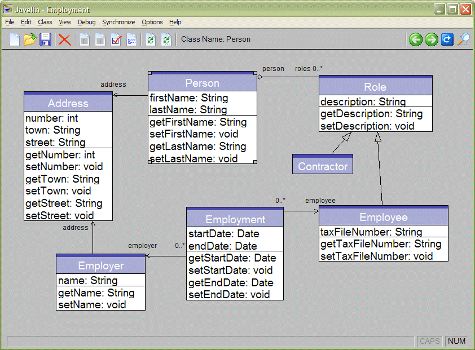The width and height of the screenshot is (475, 350).
Task: Click the New document icon
Action: click(14, 39)
